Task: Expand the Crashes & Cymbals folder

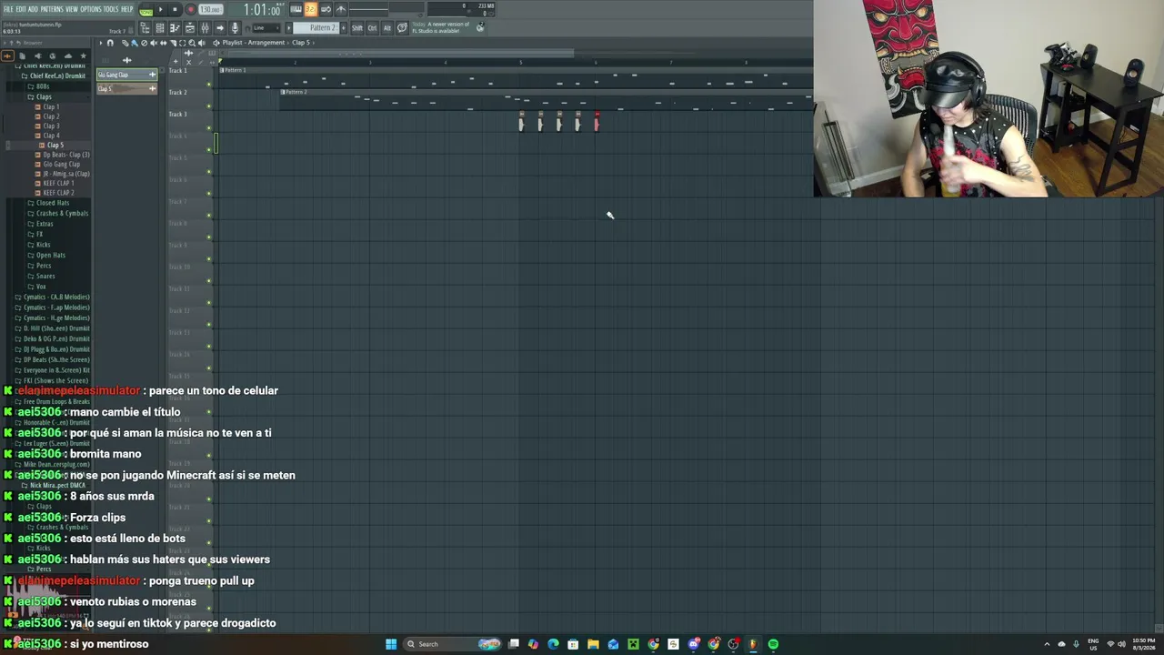Action: pyautogui.click(x=59, y=213)
